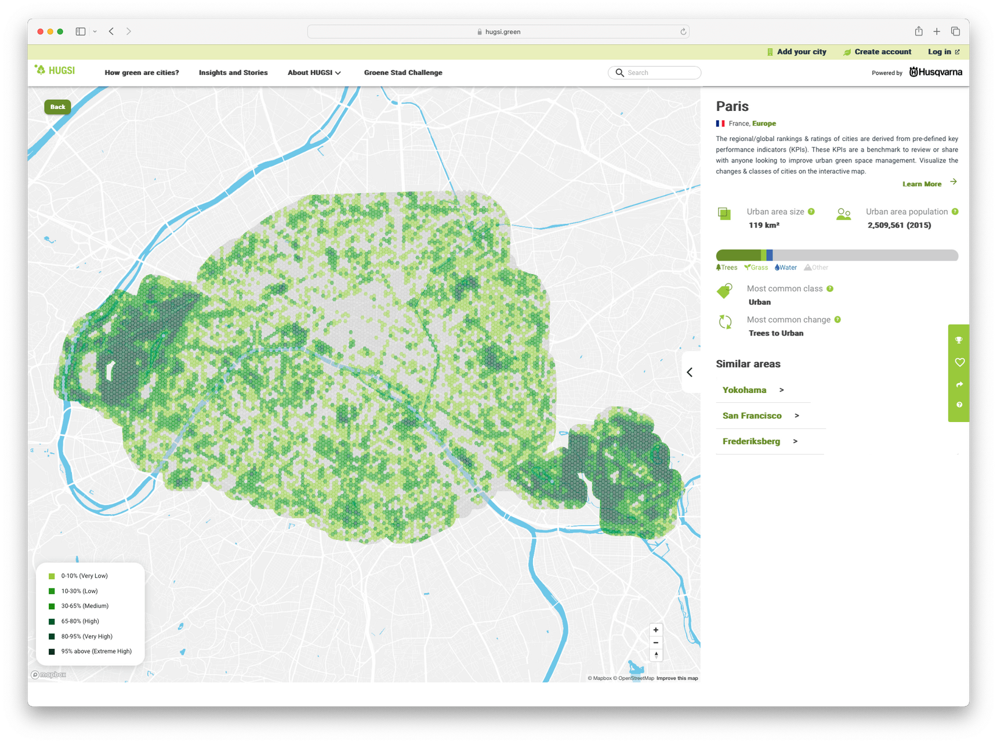Follow the Learn More link
Image resolution: width=997 pixels, height=743 pixels.
[922, 184]
